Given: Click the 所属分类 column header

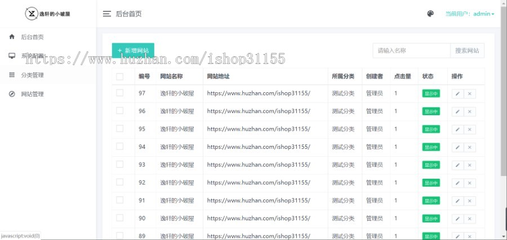Looking at the screenshot, I should coord(343,76).
